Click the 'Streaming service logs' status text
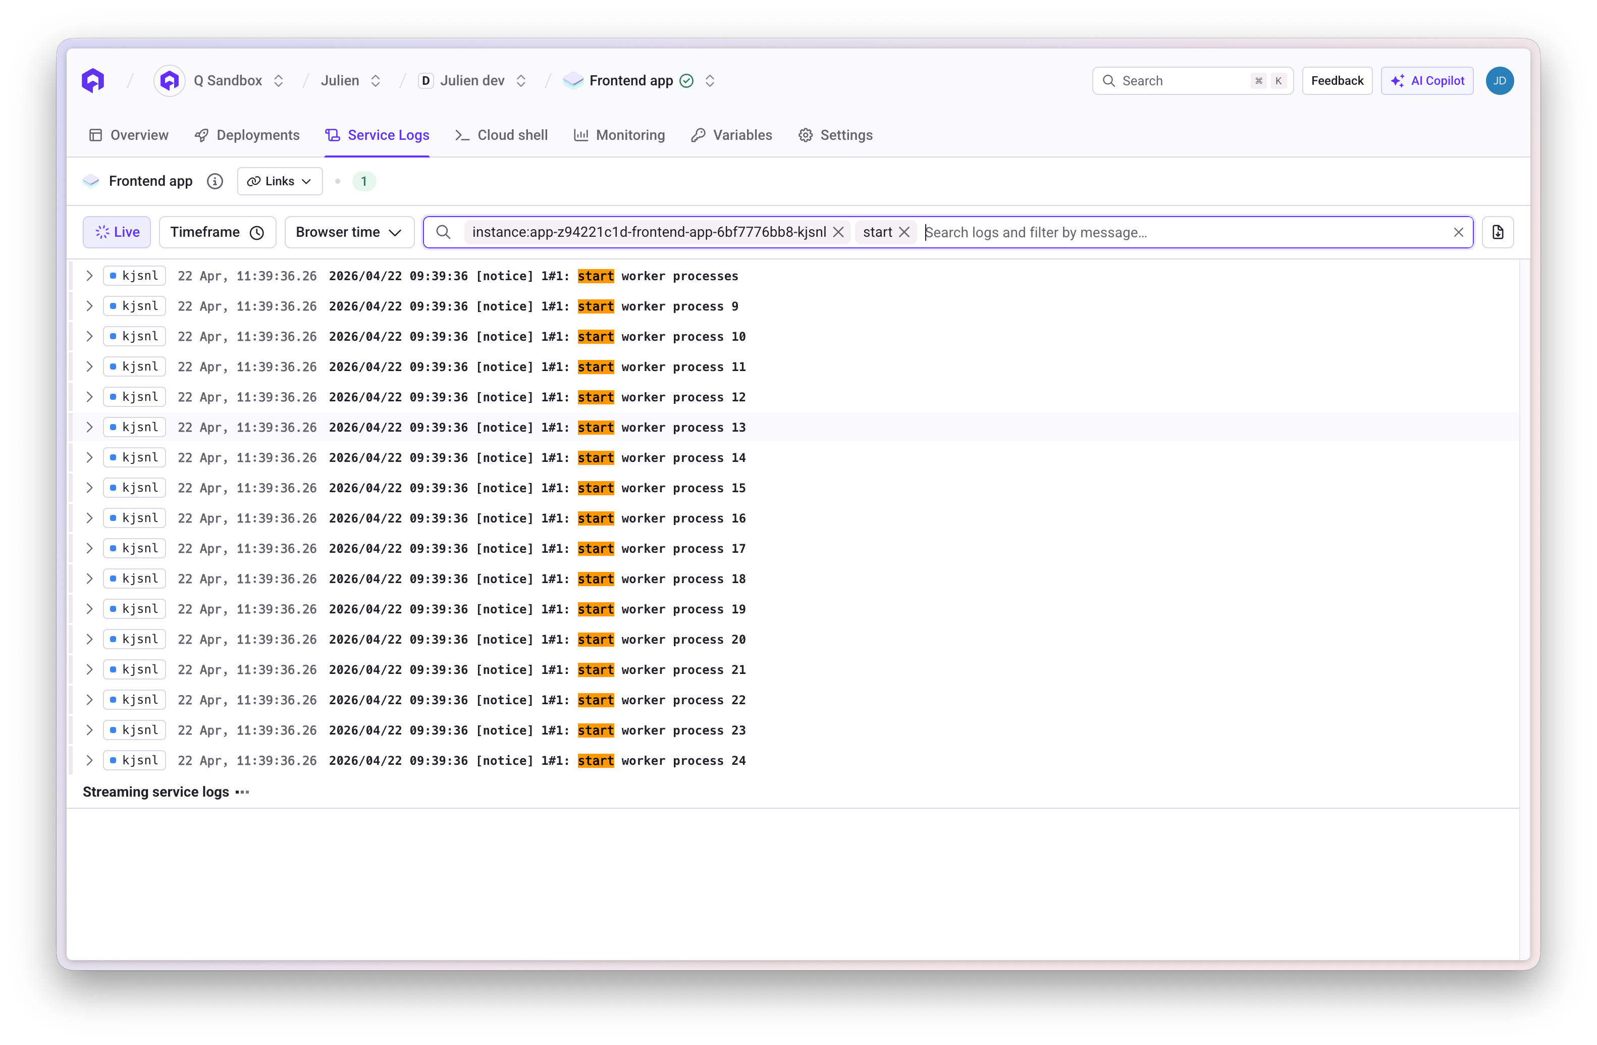 [x=155, y=792]
